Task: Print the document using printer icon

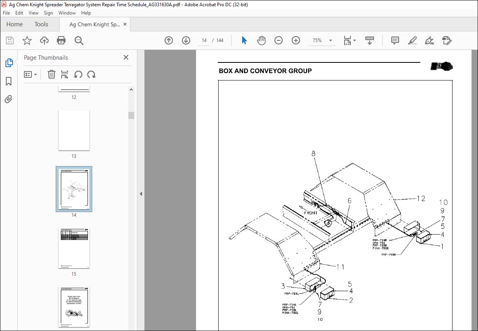Action: pos(61,40)
